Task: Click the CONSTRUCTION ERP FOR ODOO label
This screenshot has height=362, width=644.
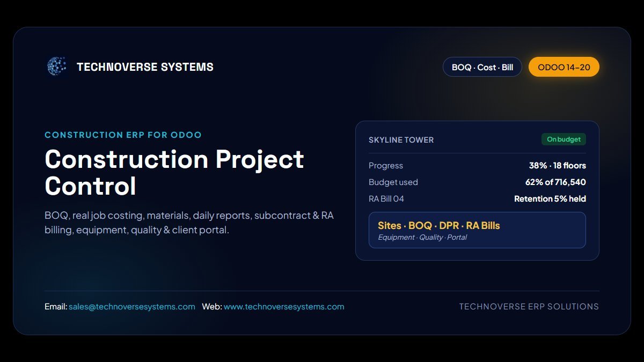Action: [123, 135]
